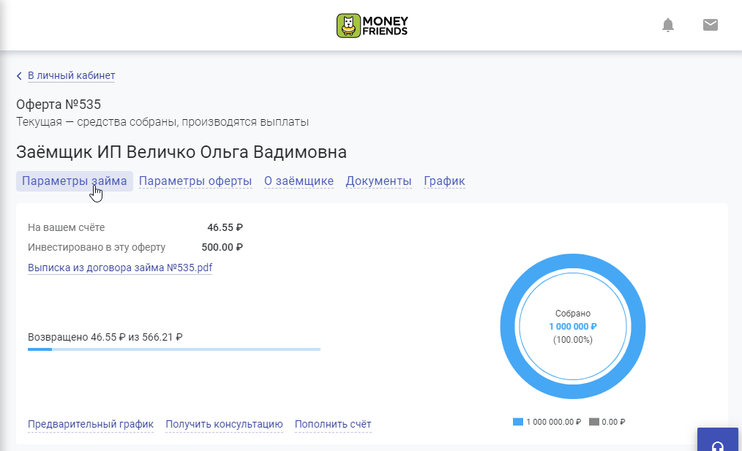
Task: Click the Money Friends logo
Action: pos(372,26)
